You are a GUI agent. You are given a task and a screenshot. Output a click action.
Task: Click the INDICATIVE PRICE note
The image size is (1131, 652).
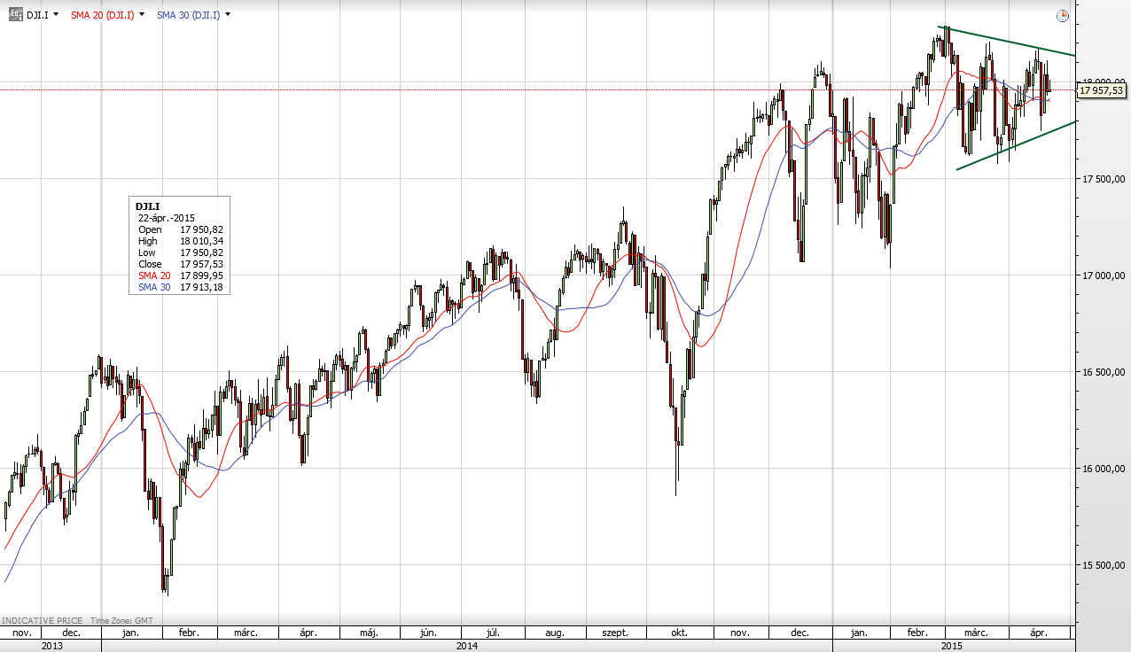click(42, 622)
